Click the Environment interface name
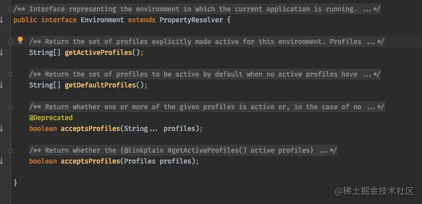 (x=102, y=20)
